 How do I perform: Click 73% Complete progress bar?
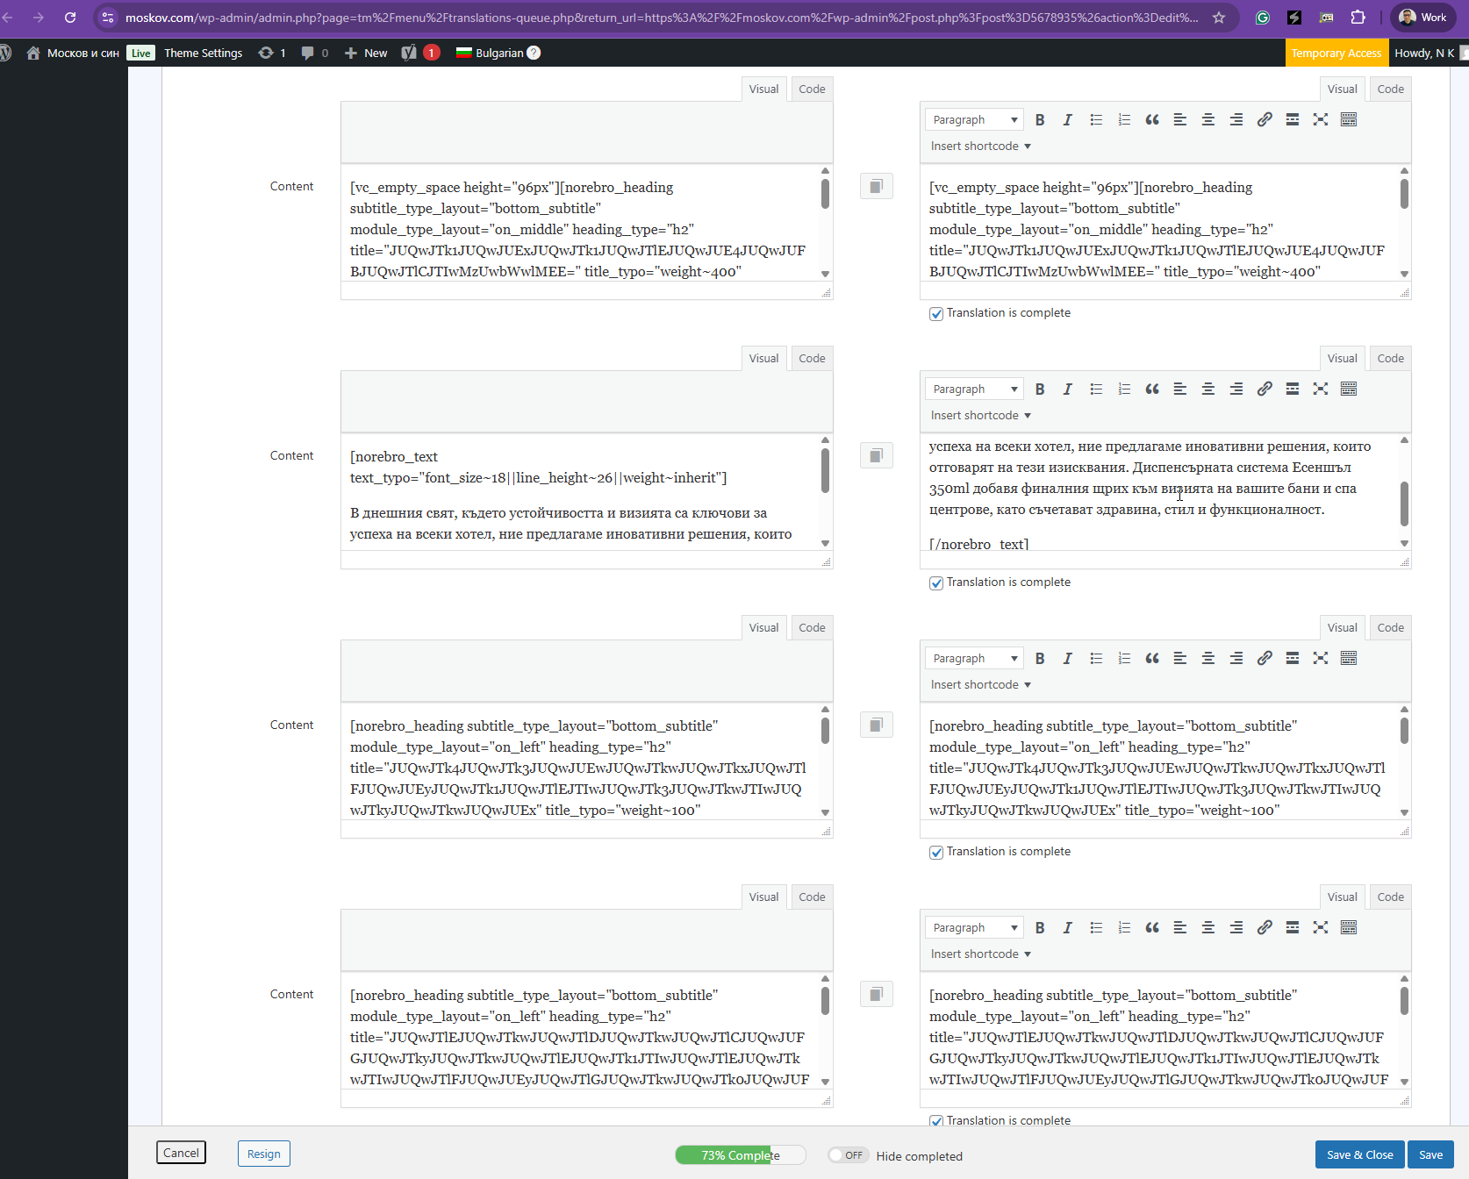pos(740,1155)
